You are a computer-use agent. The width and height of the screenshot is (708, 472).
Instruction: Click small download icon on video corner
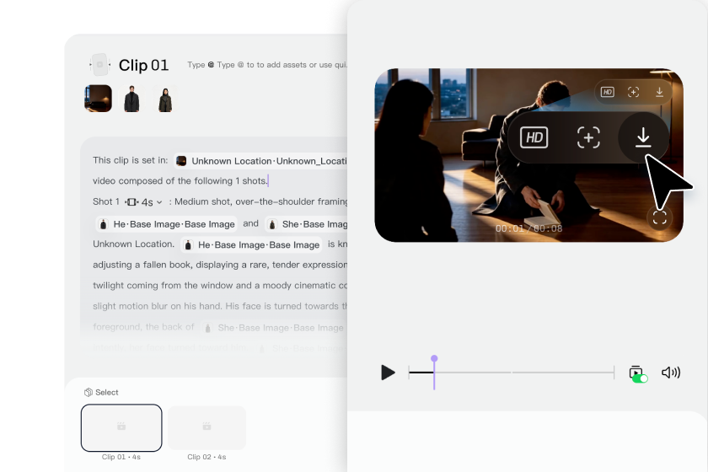[x=659, y=92]
